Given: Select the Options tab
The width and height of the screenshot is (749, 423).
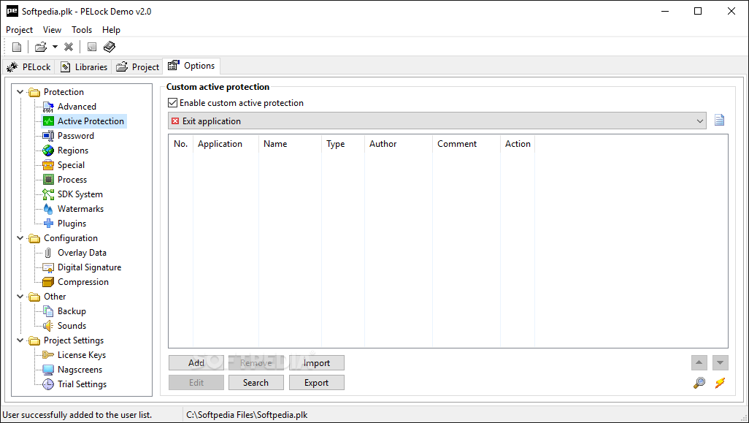Looking at the screenshot, I should coord(191,66).
